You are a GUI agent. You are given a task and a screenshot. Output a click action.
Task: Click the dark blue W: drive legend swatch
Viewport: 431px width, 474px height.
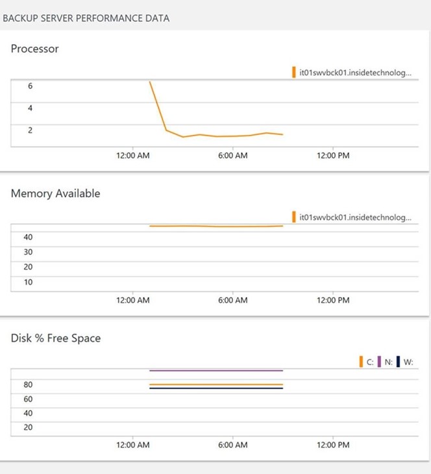point(398,362)
